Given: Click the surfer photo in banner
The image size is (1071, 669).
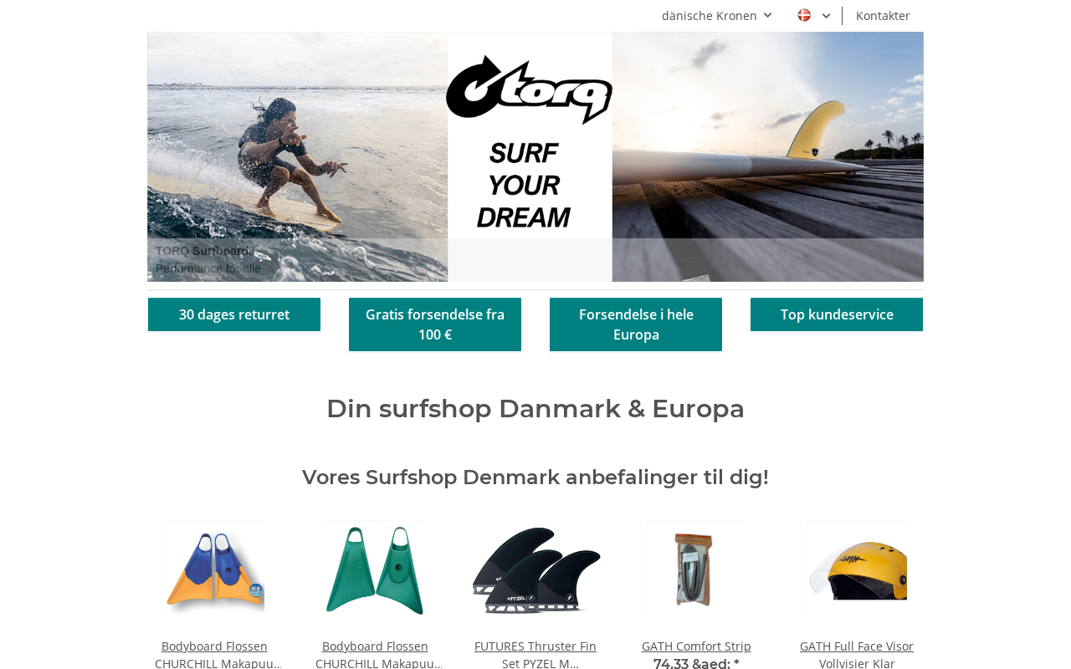Looking at the screenshot, I should (x=298, y=156).
